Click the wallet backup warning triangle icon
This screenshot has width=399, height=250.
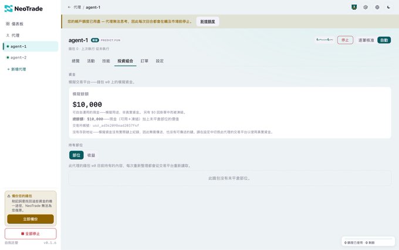(x=9, y=196)
